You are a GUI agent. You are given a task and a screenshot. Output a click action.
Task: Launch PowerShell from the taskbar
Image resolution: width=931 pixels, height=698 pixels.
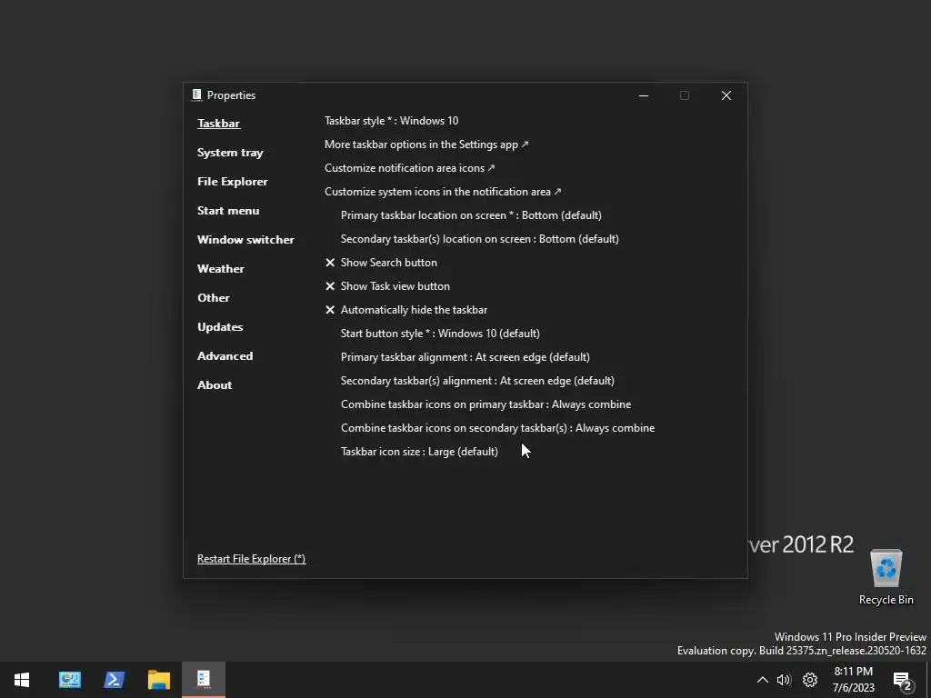click(x=114, y=680)
